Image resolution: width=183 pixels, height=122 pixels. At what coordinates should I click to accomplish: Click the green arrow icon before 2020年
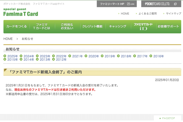(86, 56)
